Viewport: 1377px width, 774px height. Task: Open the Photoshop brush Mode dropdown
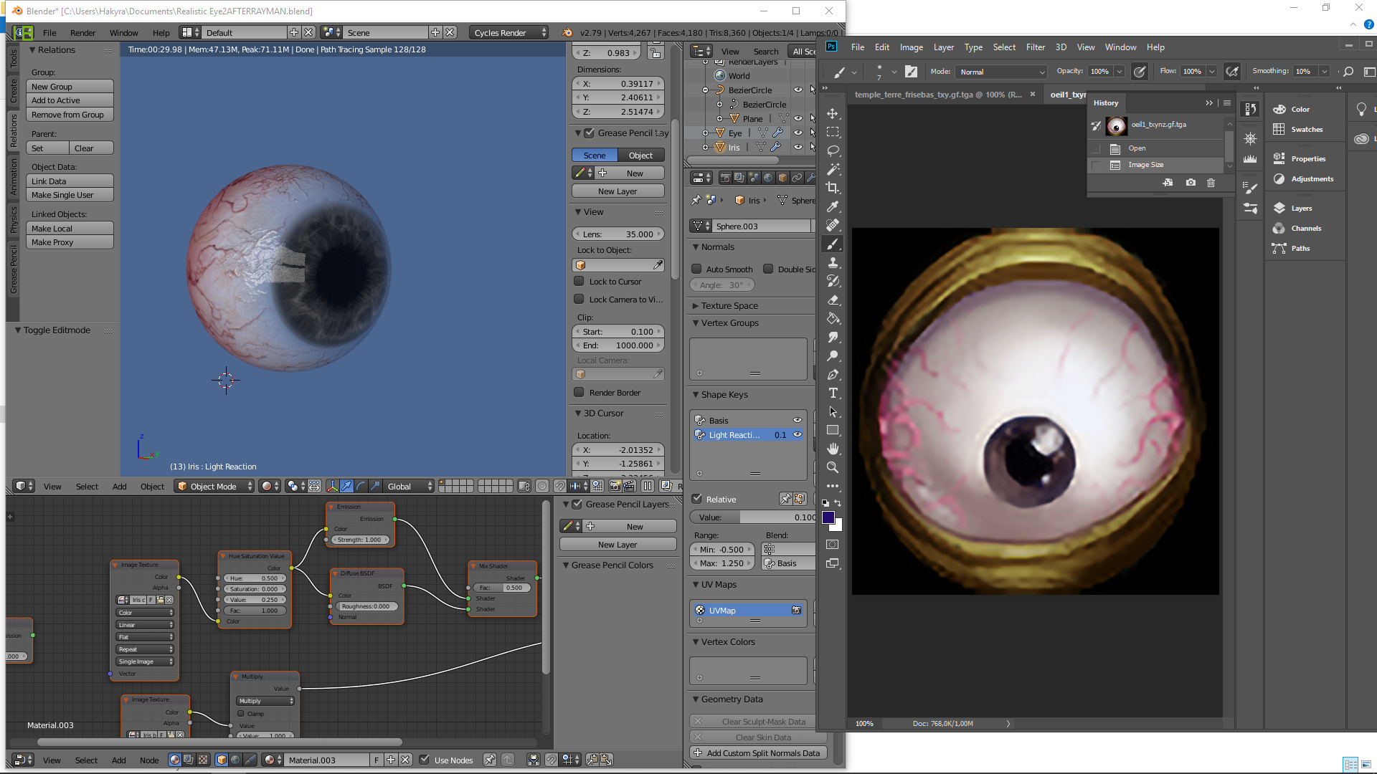pos(1002,72)
